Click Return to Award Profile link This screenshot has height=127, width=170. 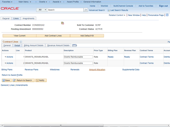click(12, 75)
